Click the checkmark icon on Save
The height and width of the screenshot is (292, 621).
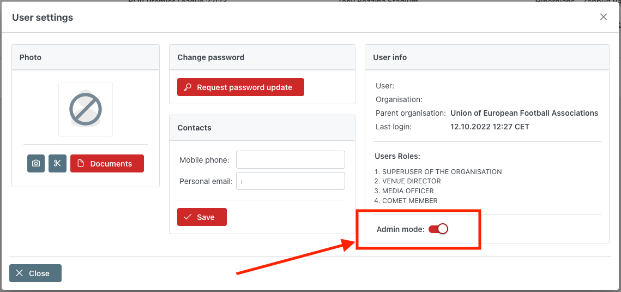coord(188,217)
